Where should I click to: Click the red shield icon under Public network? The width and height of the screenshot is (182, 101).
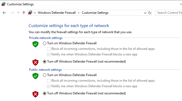coord(35,94)
